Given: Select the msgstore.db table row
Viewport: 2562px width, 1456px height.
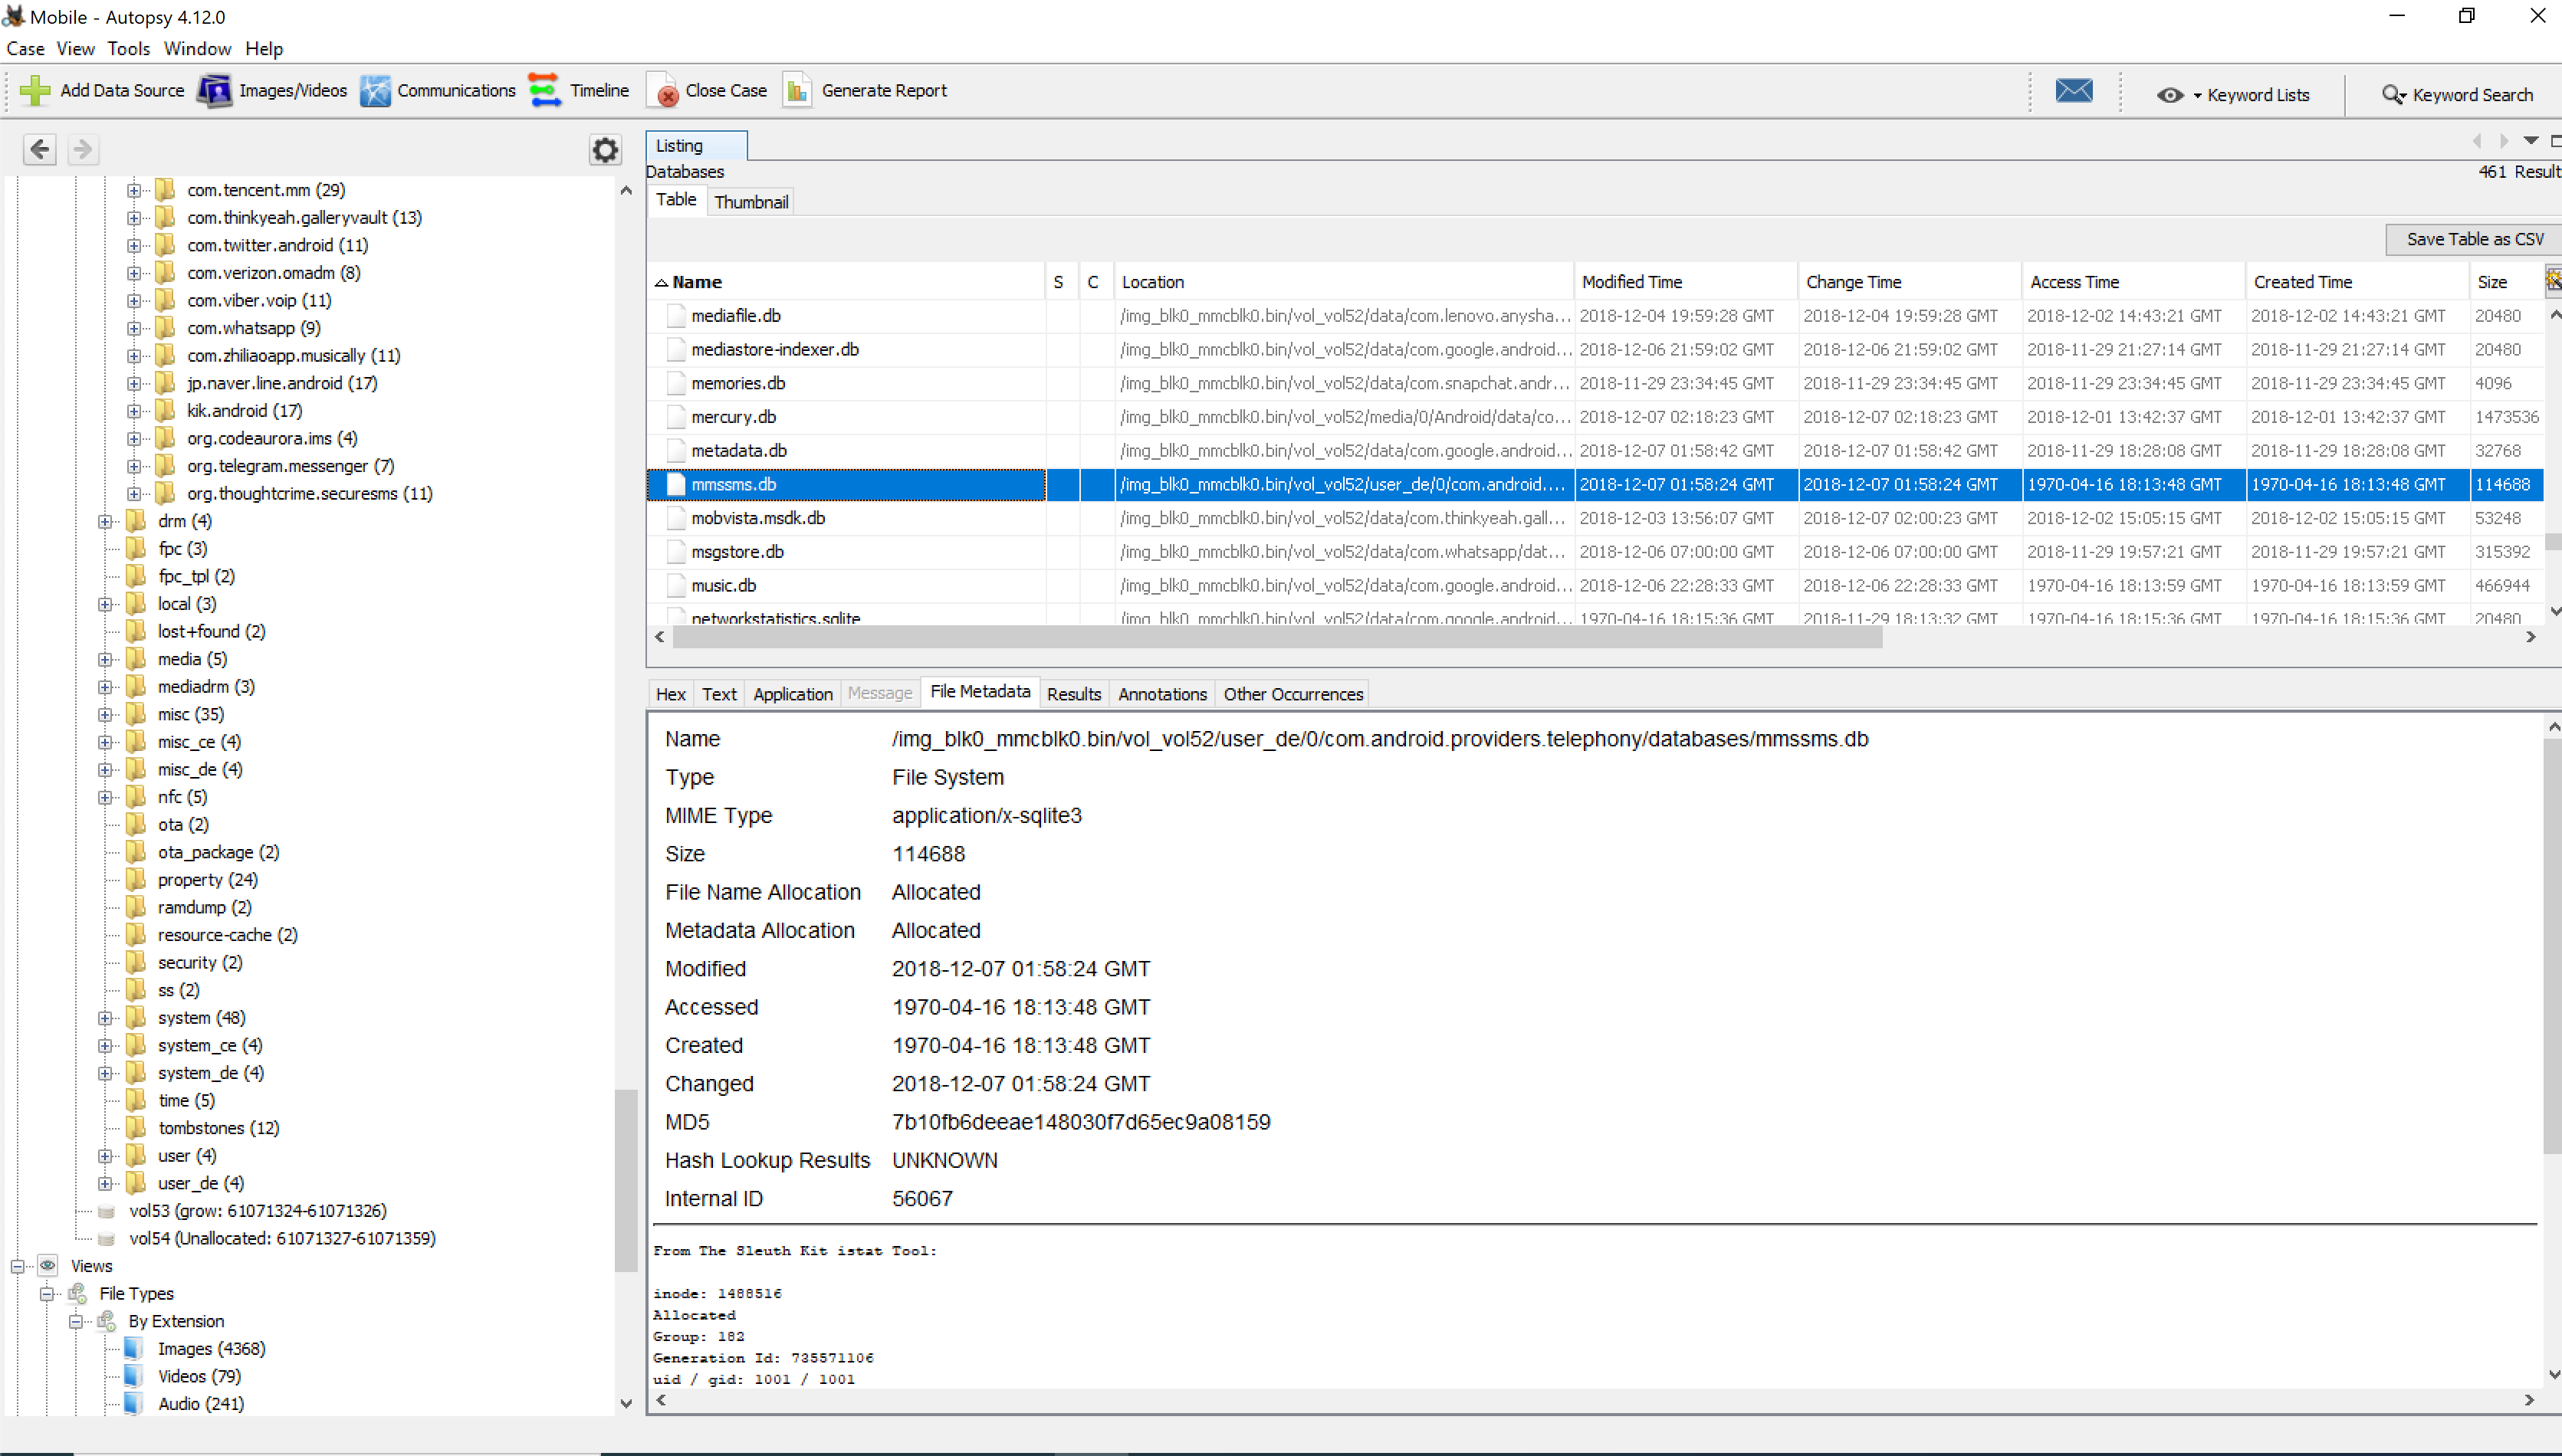Looking at the screenshot, I should pyautogui.click(x=1595, y=552).
